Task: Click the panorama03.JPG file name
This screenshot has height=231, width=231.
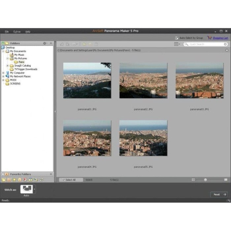Action: tap(199, 109)
